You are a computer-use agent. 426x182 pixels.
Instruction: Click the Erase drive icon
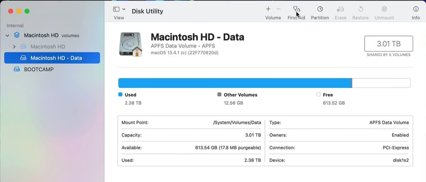pos(340,9)
